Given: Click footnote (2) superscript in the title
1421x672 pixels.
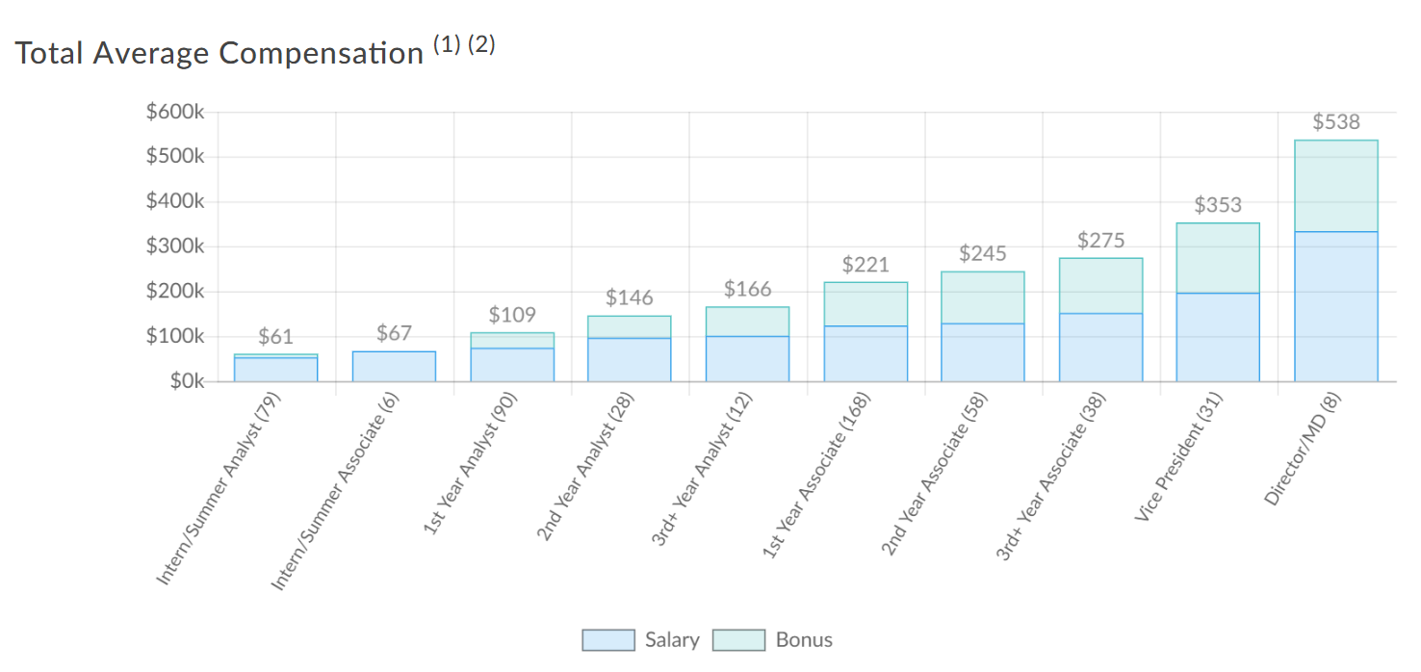Looking at the screenshot, I should click(481, 44).
